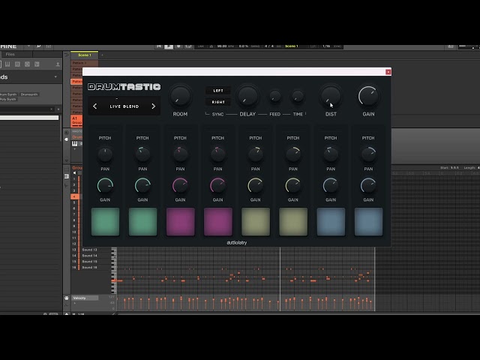Select the highlighted orange pattern slot

tap(76, 82)
